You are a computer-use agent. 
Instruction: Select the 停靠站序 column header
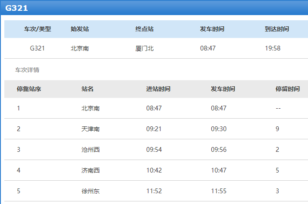pyautogui.click(x=29, y=89)
